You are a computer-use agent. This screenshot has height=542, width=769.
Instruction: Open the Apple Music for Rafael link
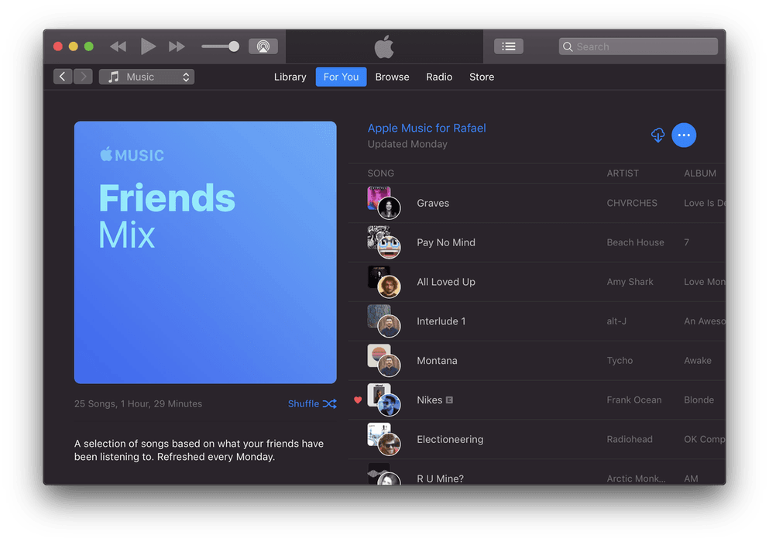427,129
